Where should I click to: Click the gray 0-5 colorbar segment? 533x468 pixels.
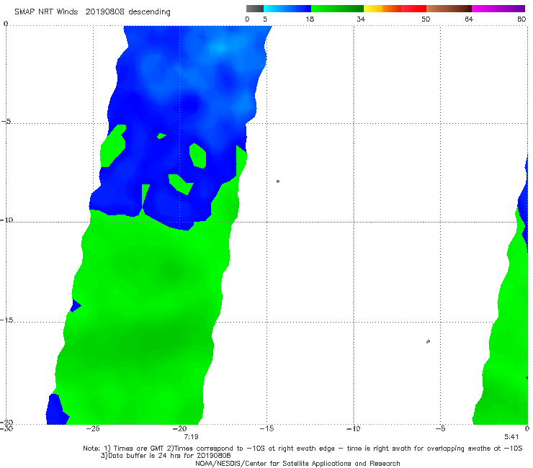point(255,9)
